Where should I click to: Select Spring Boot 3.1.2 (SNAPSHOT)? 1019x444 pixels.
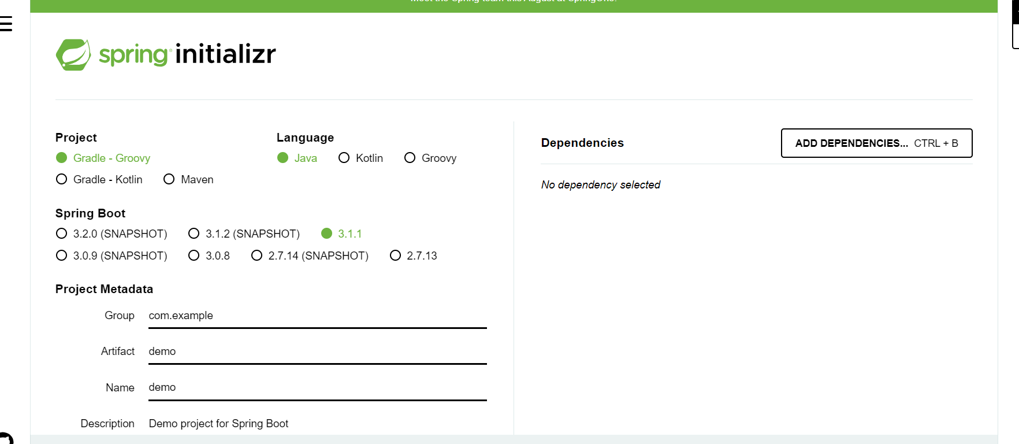(244, 234)
